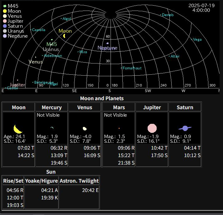This screenshot has height=215, width=223.
Task: Click the pink Jupiter disc in the planets table
Action: pos(152,128)
